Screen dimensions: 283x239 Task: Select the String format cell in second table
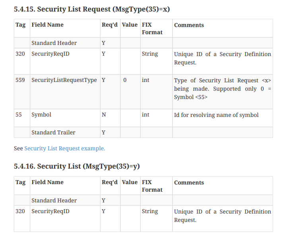point(156,219)
